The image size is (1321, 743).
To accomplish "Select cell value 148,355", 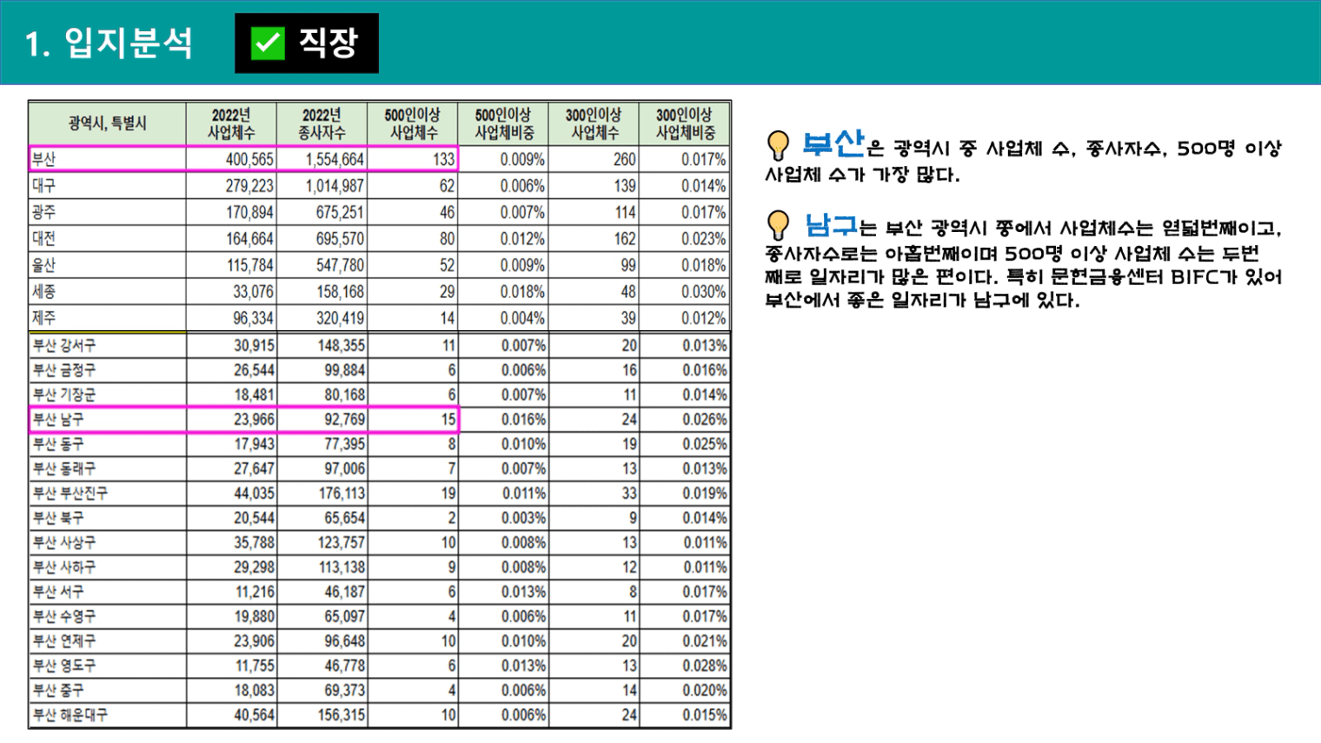I will (x=341, y=346).
